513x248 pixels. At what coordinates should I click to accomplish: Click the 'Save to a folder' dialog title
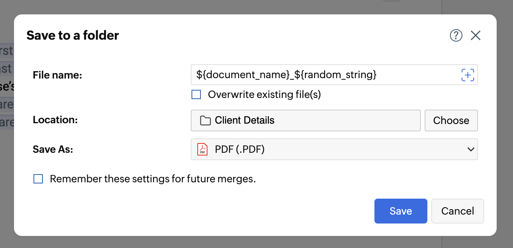tap(73, 36)
